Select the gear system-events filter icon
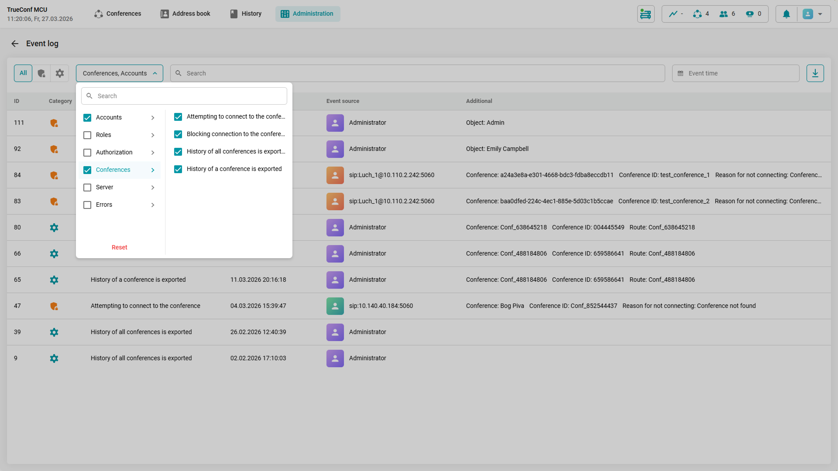This screenshot has height=471, width=838. 60,73
